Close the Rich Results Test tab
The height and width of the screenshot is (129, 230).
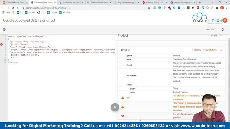click(83, 3)
